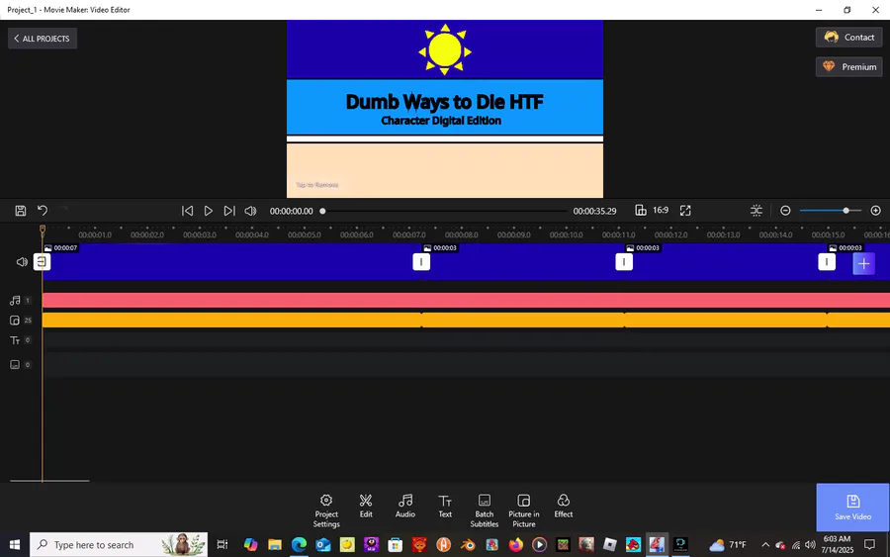Select the red audio clip on timeline
Viewport: 890px width, 557px height.
tap(466, 301)
